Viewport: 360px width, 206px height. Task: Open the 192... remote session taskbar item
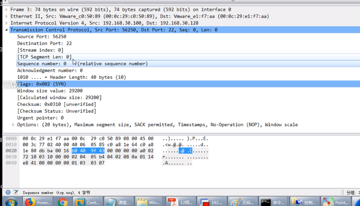[211, 201]
